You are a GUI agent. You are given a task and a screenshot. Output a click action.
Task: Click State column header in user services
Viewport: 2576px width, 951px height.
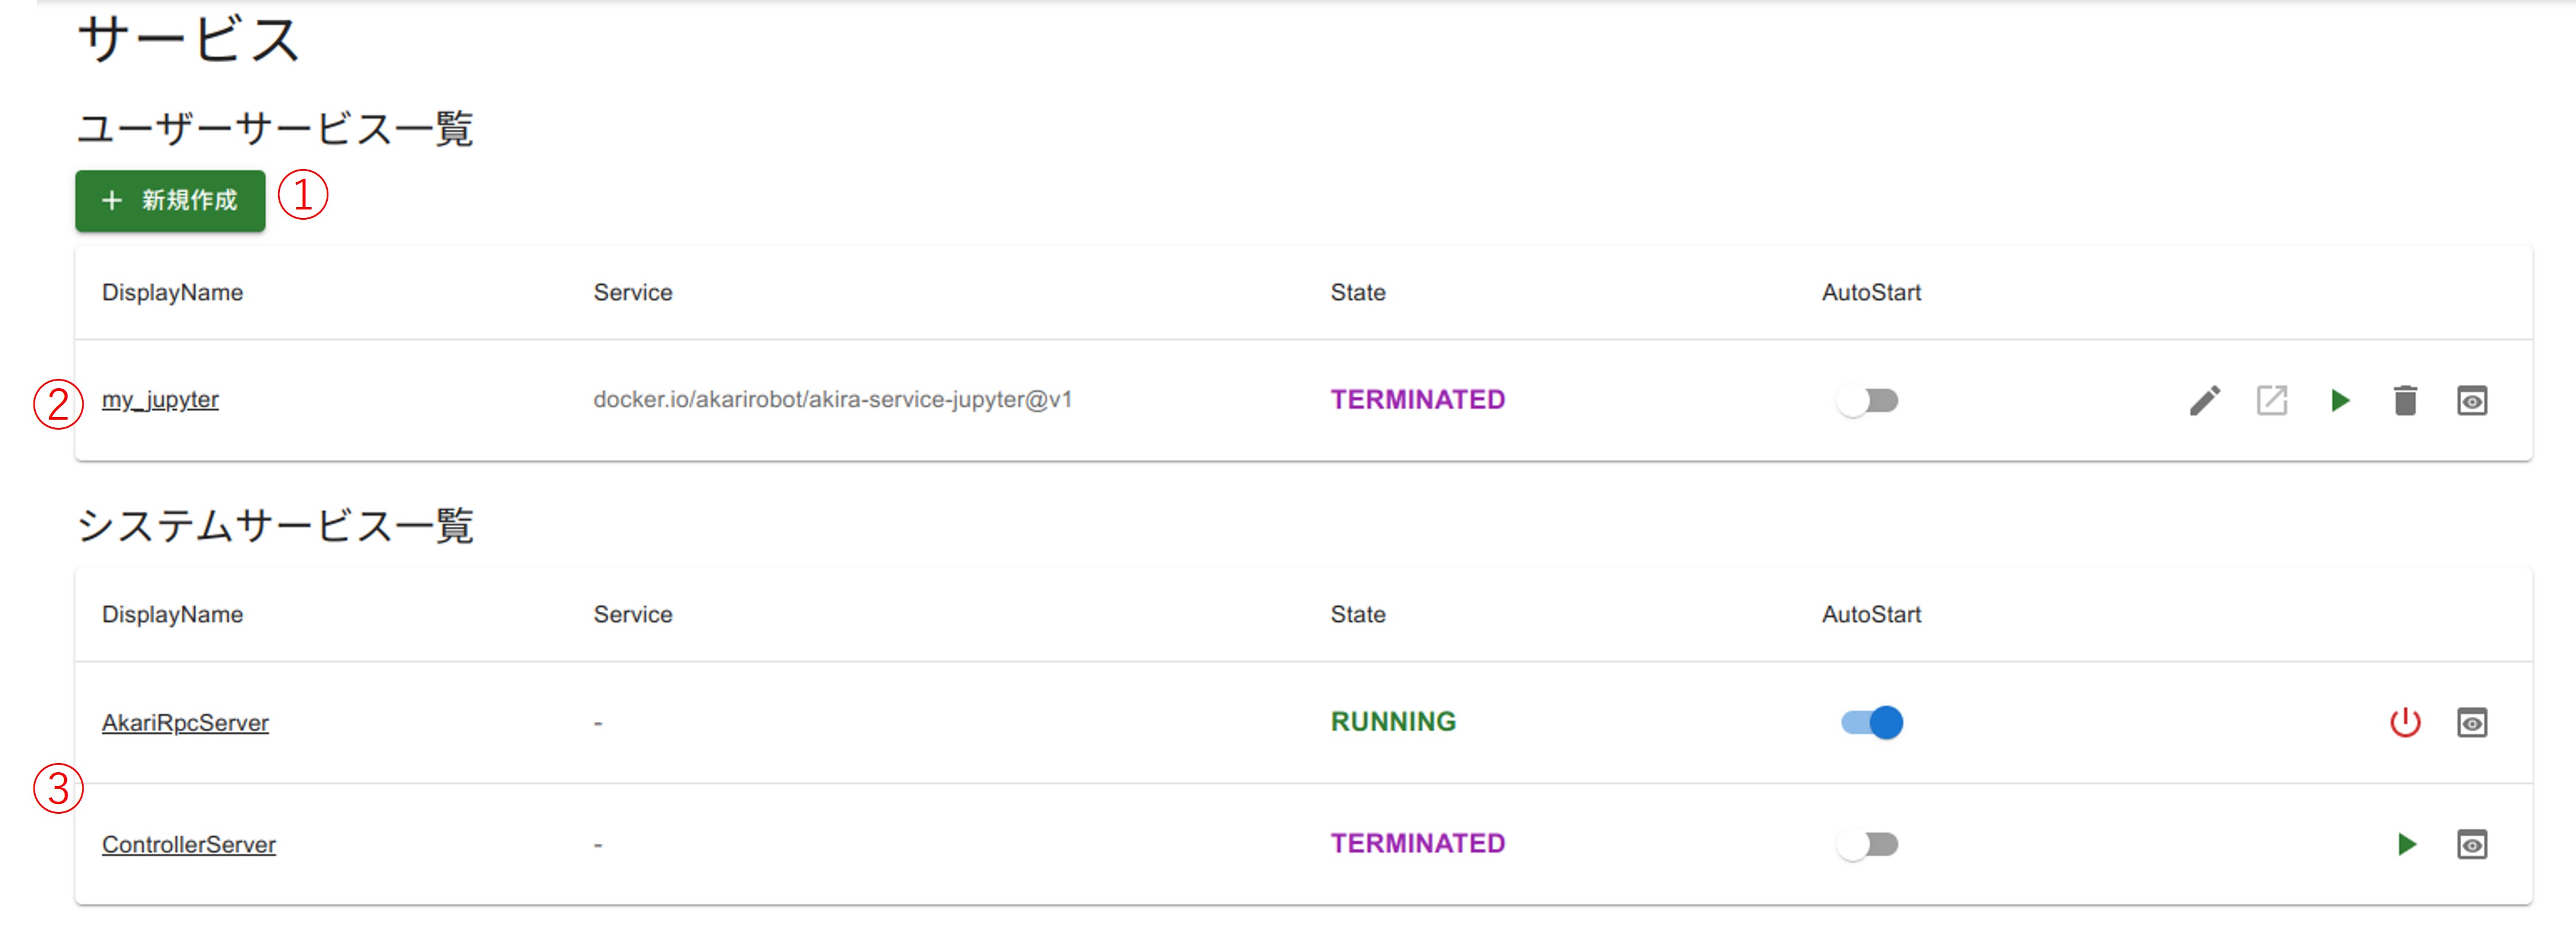pyautogui.click(x=1357, y=293)
